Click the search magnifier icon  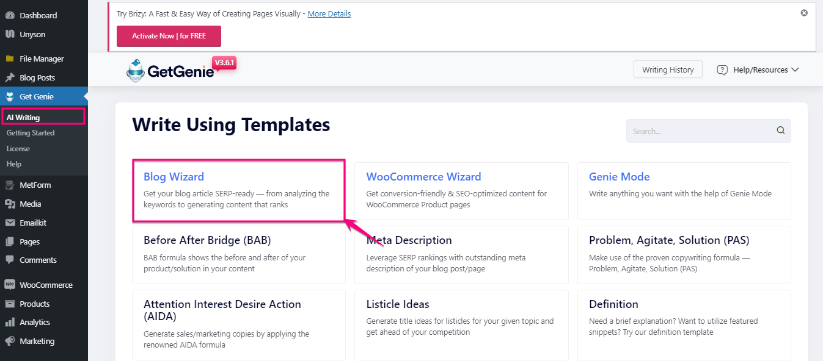click(780, 130)
